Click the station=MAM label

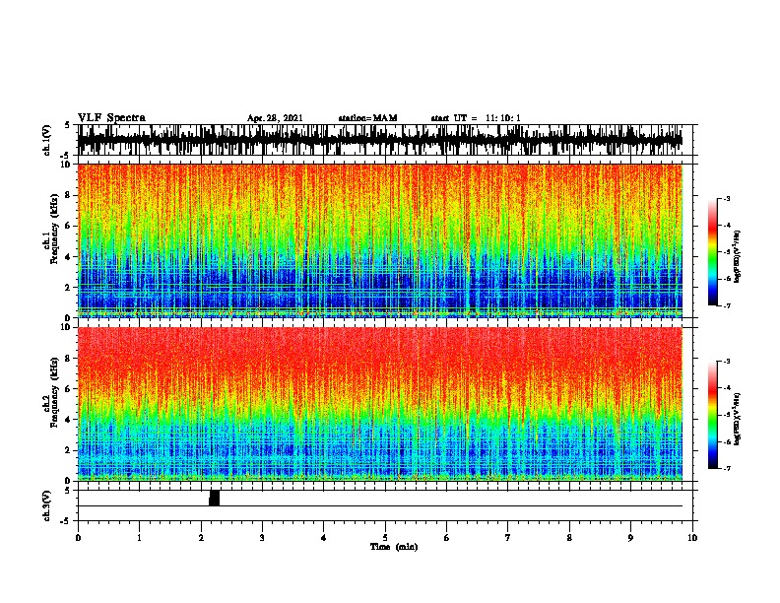click(367, 118)
